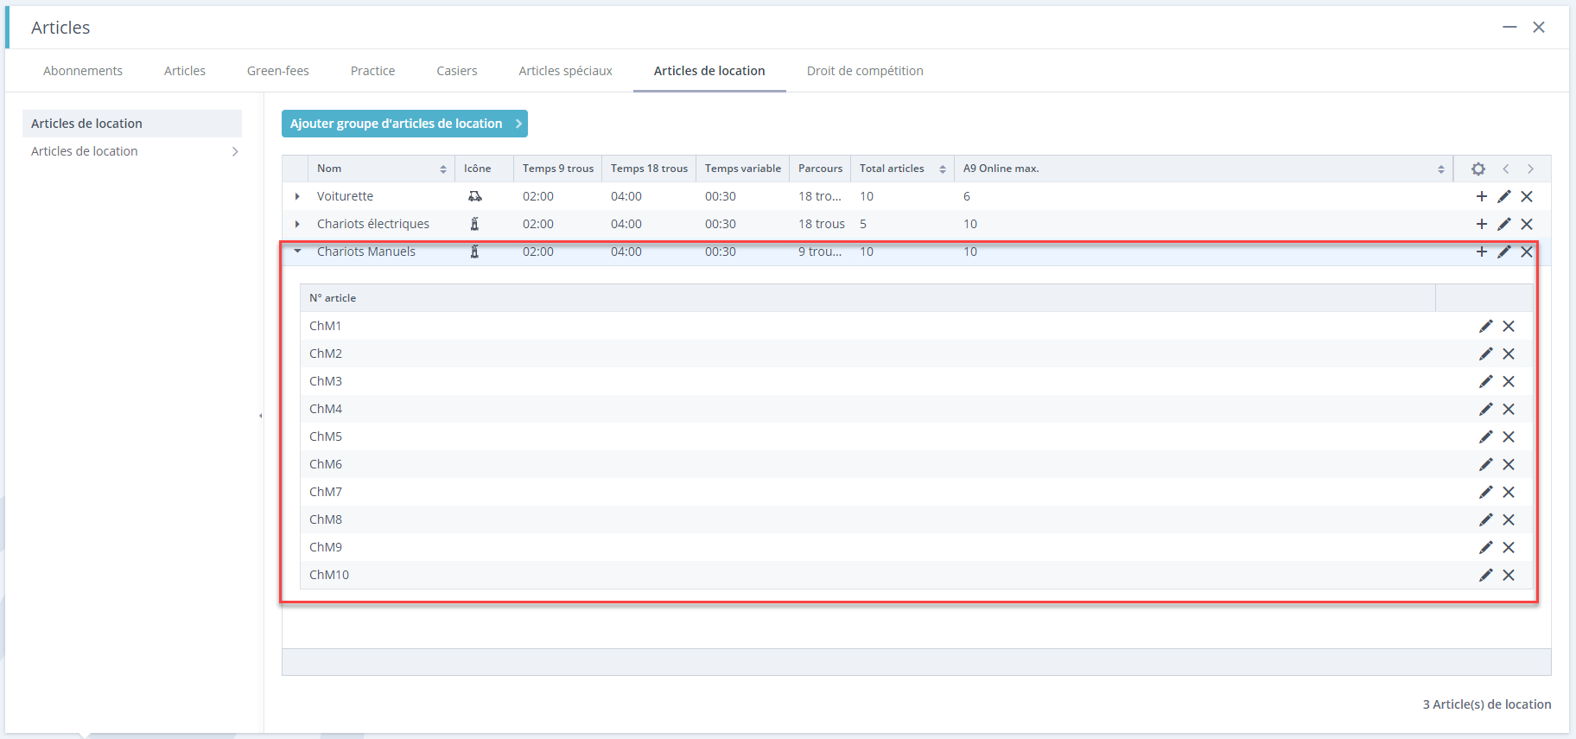The width and height of the screenshot is (1576, 739).
Task: Delete the Chariots électriques group
Action: [x=1527, y=224]
